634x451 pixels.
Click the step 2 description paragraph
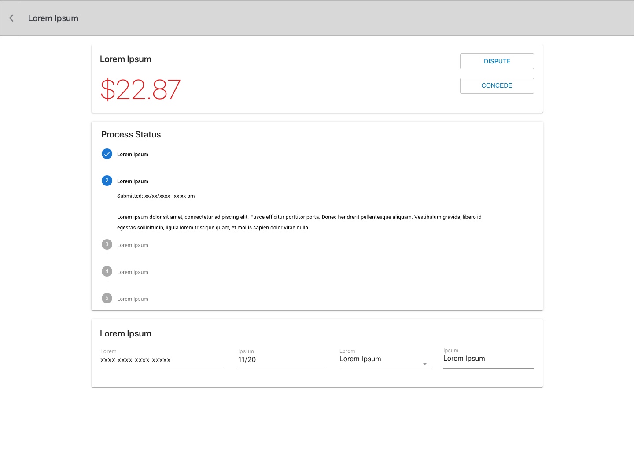299,222
